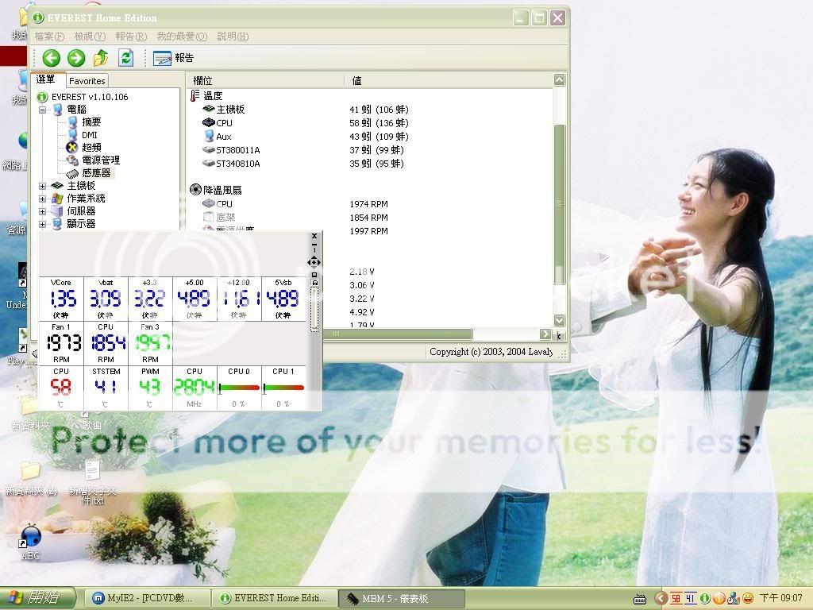Switch to the Favorites tab

87,80
